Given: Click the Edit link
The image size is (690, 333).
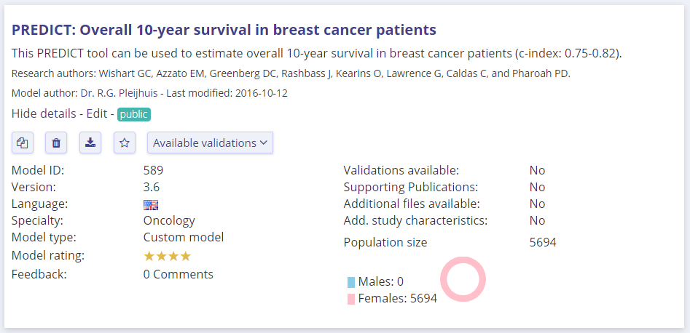Looking at the screenshot, I should point(96,113).
